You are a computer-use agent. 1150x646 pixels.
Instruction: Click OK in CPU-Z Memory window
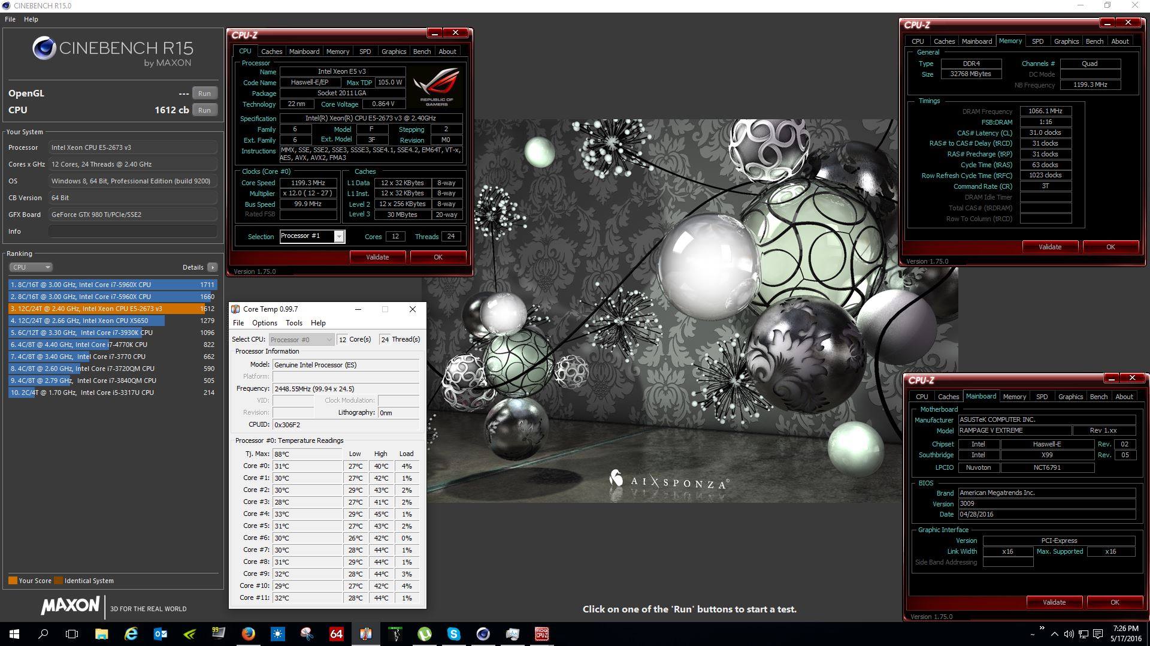(x=1110, y=247)
